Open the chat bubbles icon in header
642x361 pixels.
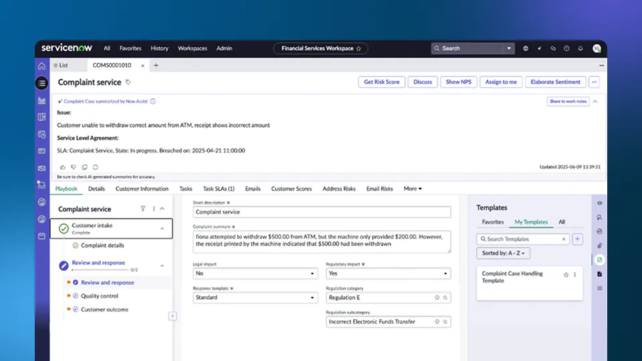coord(553,48)
